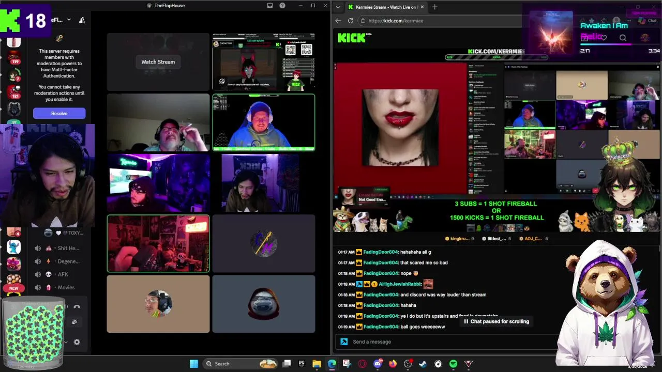Open the server icon with the 119 badge

coord(14,57)
